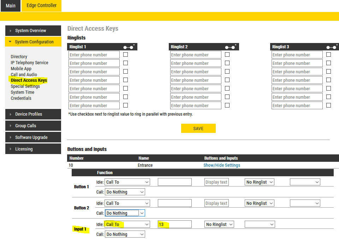This screenshot has width=339, height=239.
Task: Open IP Telephony Service in the sidebar
Action: click(29, 63)
